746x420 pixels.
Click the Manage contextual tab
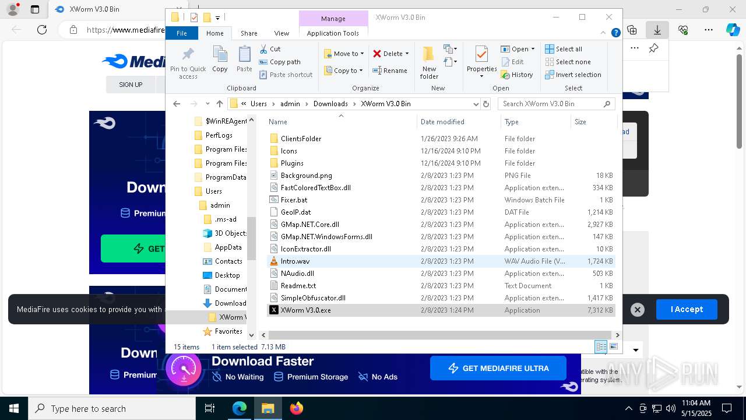pos(333,19)
